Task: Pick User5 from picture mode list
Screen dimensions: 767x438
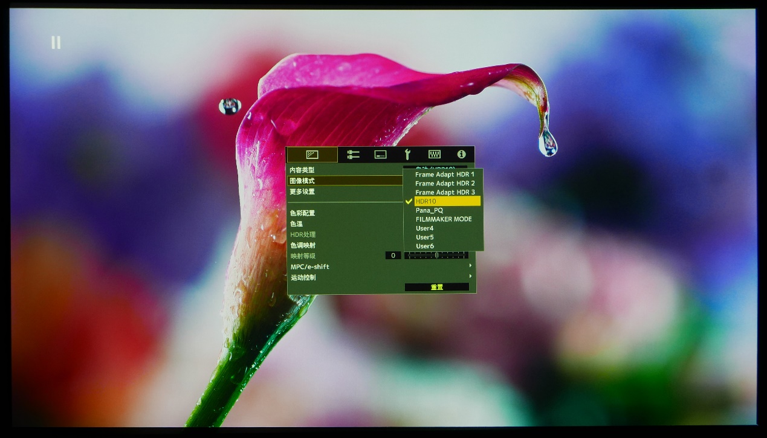Action: [424, 237]
